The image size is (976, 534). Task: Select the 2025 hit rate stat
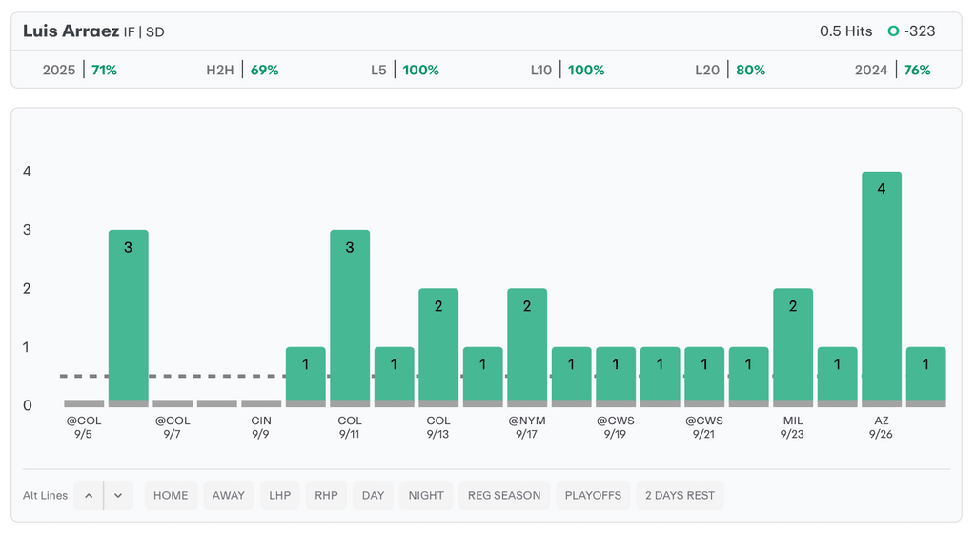pyautogui.click(x=80, y=70)
